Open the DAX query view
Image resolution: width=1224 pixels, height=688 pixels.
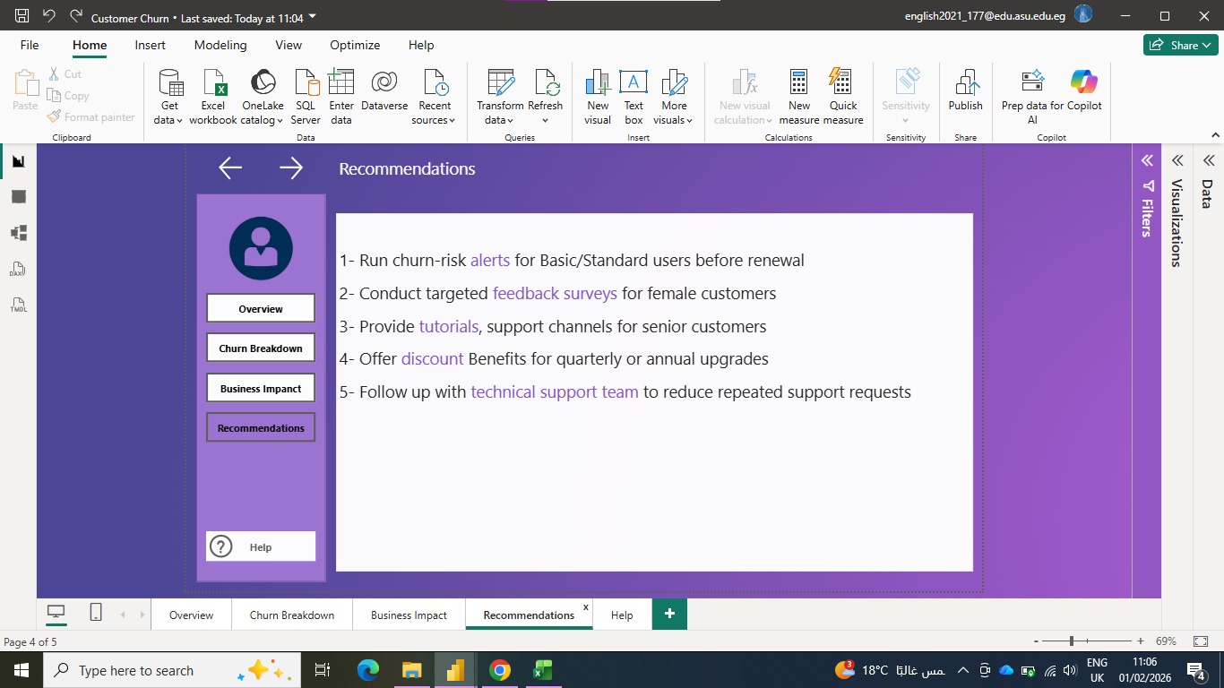(19, 269)
